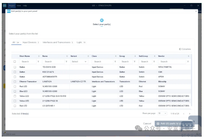Click the Group column sort arrows
The image size is (204, 140).
pyautogui.click(x=135, y=56)
